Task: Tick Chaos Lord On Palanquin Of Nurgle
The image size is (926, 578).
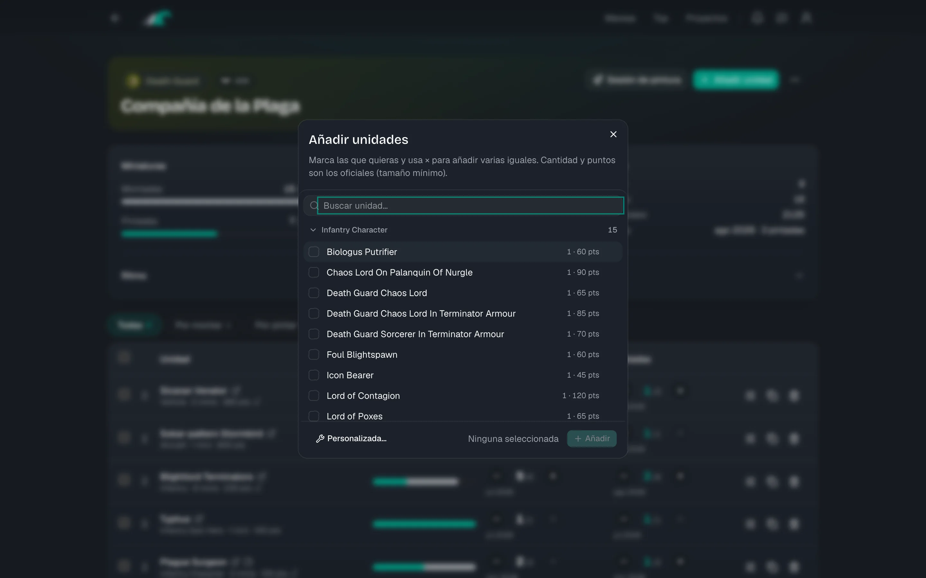Action: point(314,273)
